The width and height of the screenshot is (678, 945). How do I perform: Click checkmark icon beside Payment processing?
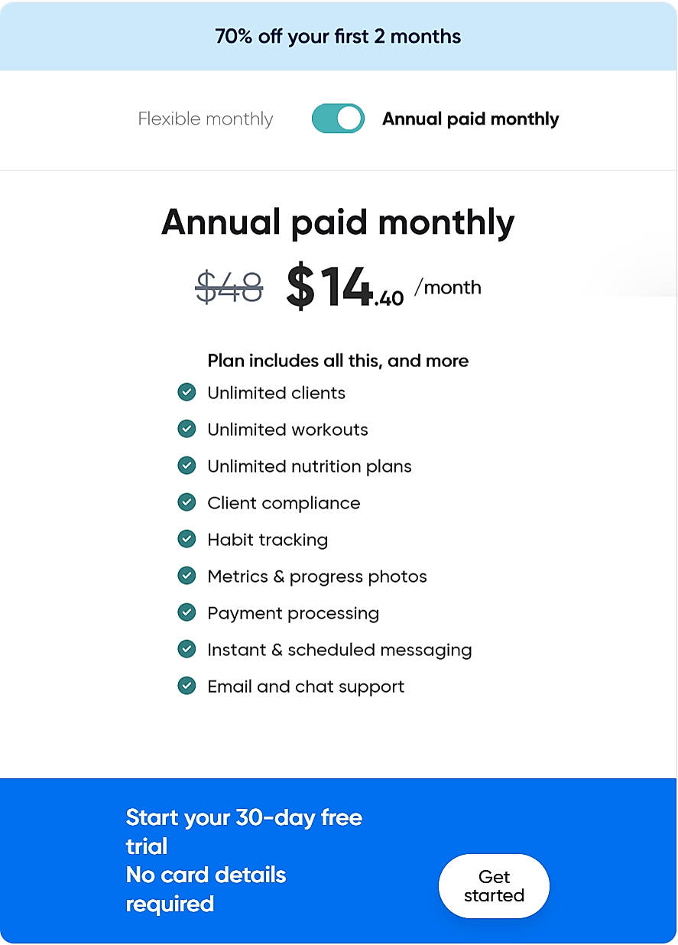click(x=187, y=613)
